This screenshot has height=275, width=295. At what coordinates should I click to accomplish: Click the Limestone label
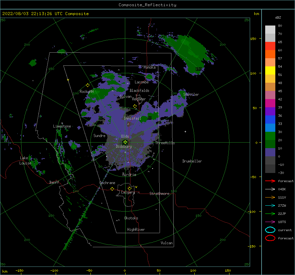coord(62,126)
